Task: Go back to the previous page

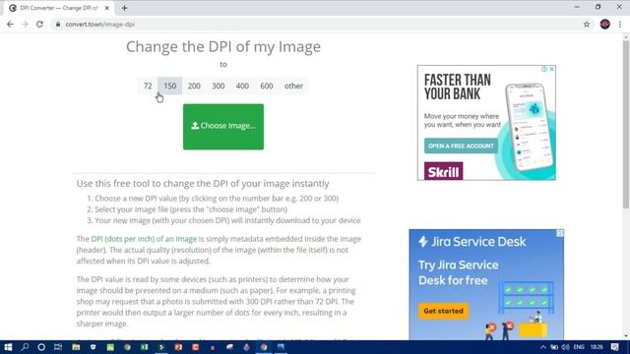Action: pos(10,24)
